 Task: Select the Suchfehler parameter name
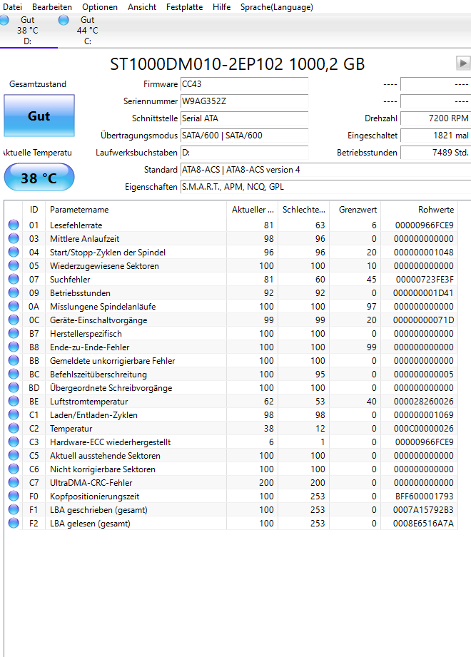(70, 280)
